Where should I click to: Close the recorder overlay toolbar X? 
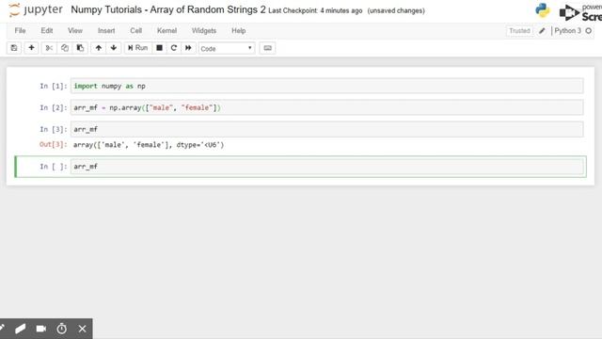(x=82, y=329)
